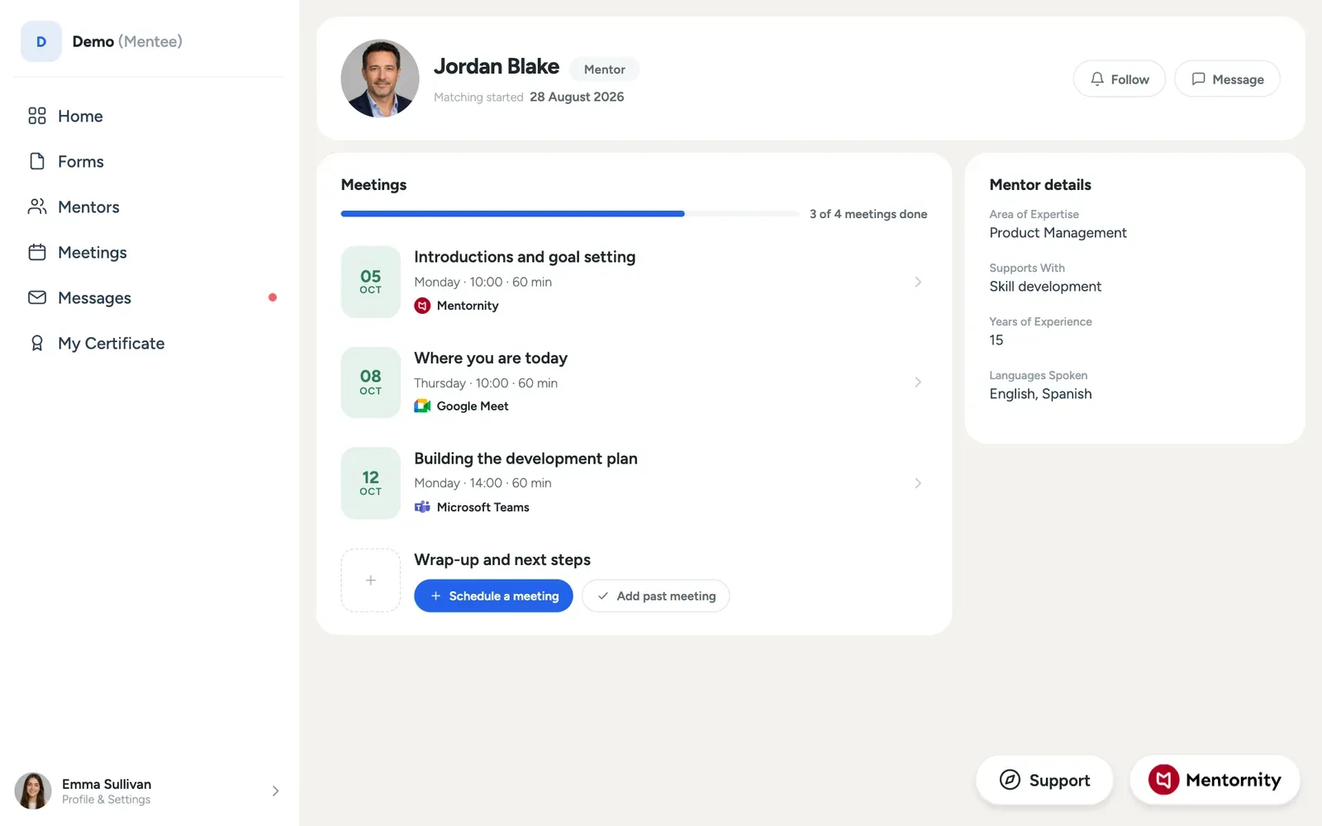Click the Meetings calendar icon
1322x826 pixels.
[37, 252]
